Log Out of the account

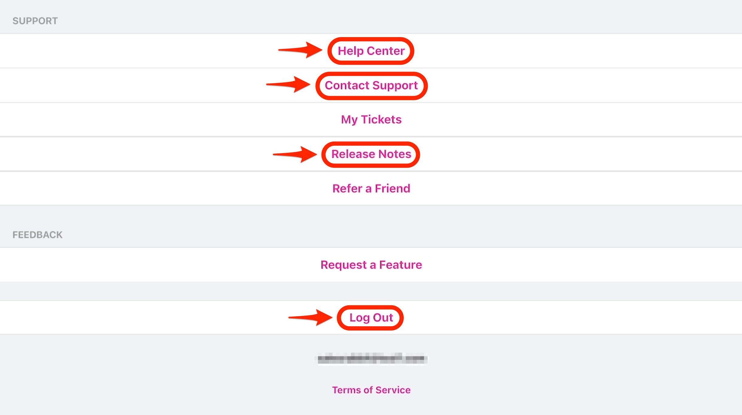371,318
